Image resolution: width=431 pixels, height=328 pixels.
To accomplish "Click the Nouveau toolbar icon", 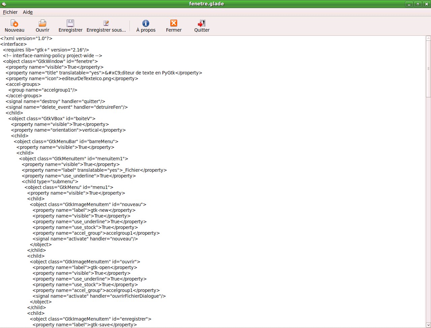I will (14, 23).
